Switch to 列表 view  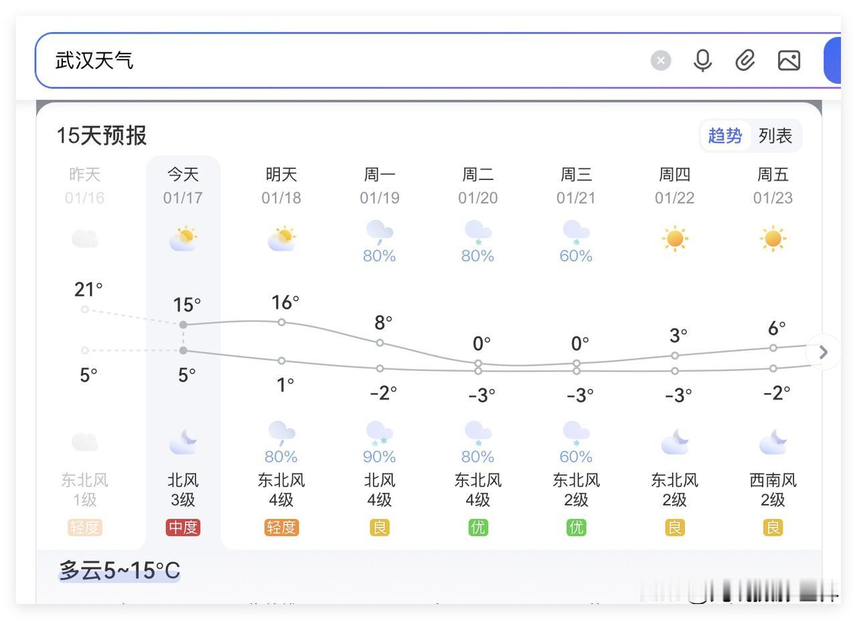(775, 135)
